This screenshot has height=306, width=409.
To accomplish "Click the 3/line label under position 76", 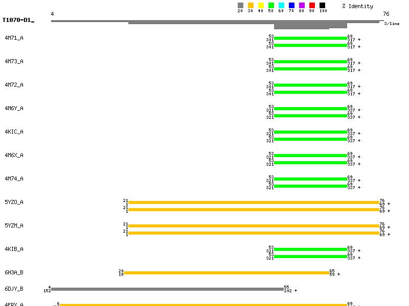I will tap(392, 23).
